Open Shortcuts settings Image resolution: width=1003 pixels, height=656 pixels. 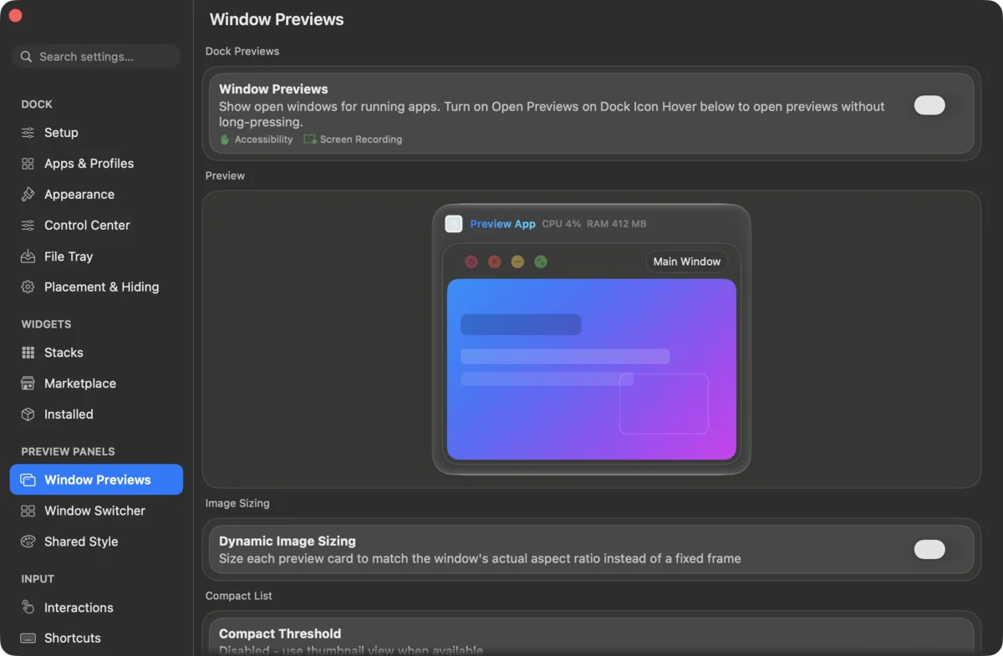[96, 638]
